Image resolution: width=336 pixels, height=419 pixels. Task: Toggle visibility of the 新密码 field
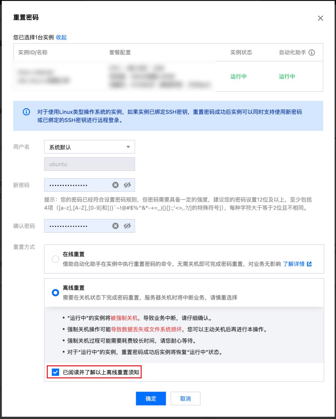(127, 185)
